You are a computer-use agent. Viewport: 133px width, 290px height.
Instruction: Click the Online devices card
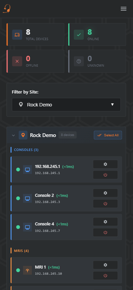pos(97,34)
